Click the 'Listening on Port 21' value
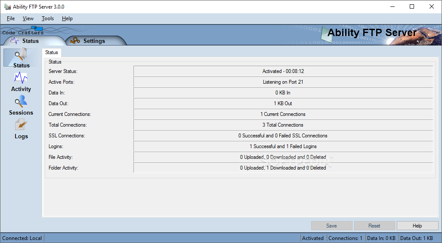This screenshot has width=442, height=243. pos(283,82)
